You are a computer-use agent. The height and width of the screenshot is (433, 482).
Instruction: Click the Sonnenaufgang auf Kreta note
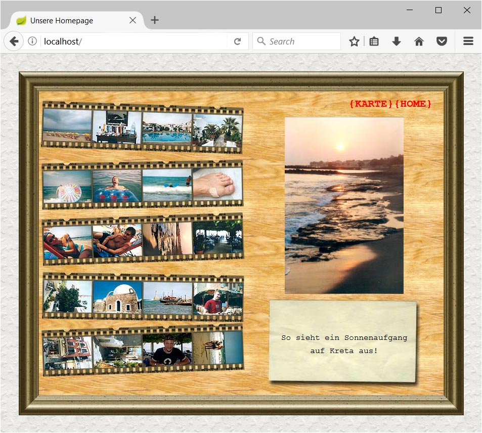click(343, 341)
